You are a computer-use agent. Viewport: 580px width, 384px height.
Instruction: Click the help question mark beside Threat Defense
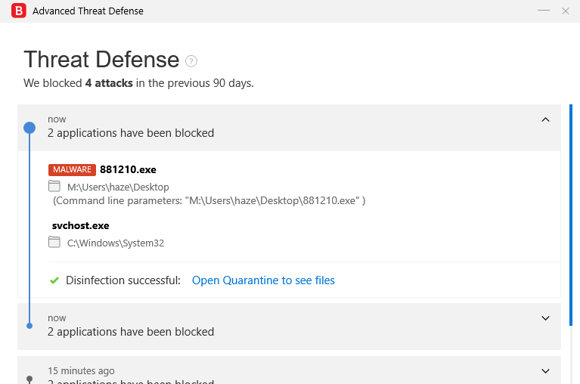191,61
